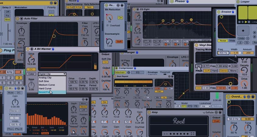Open EQ Eight band 3 filter type dropdown
The height and width of the screenshot is (137, 257).
167,41
